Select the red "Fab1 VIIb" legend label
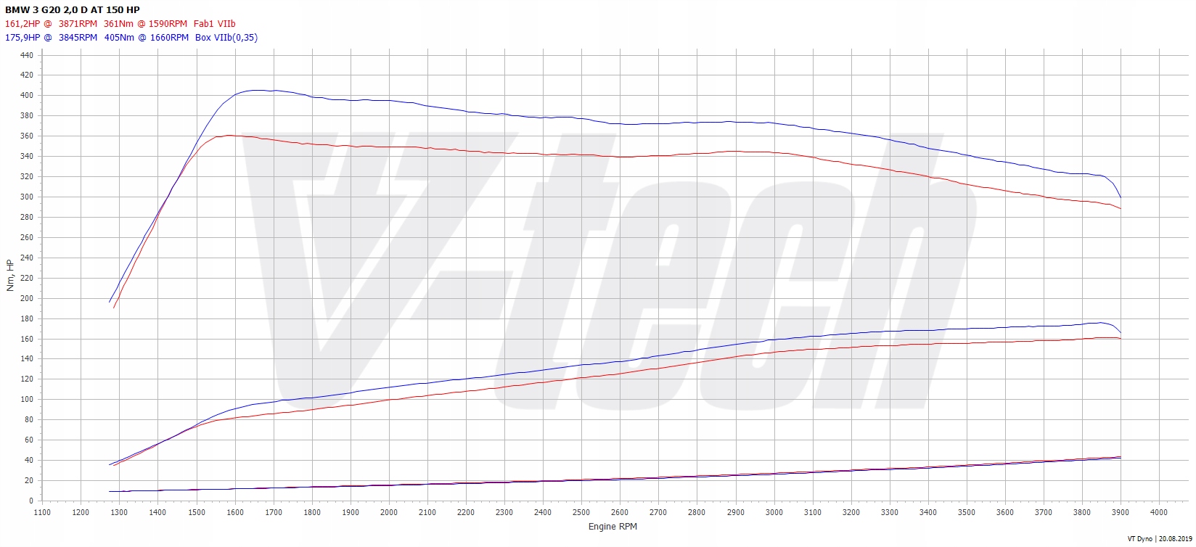This screenshot has height=547, width=1196. (x=215, y=24)
